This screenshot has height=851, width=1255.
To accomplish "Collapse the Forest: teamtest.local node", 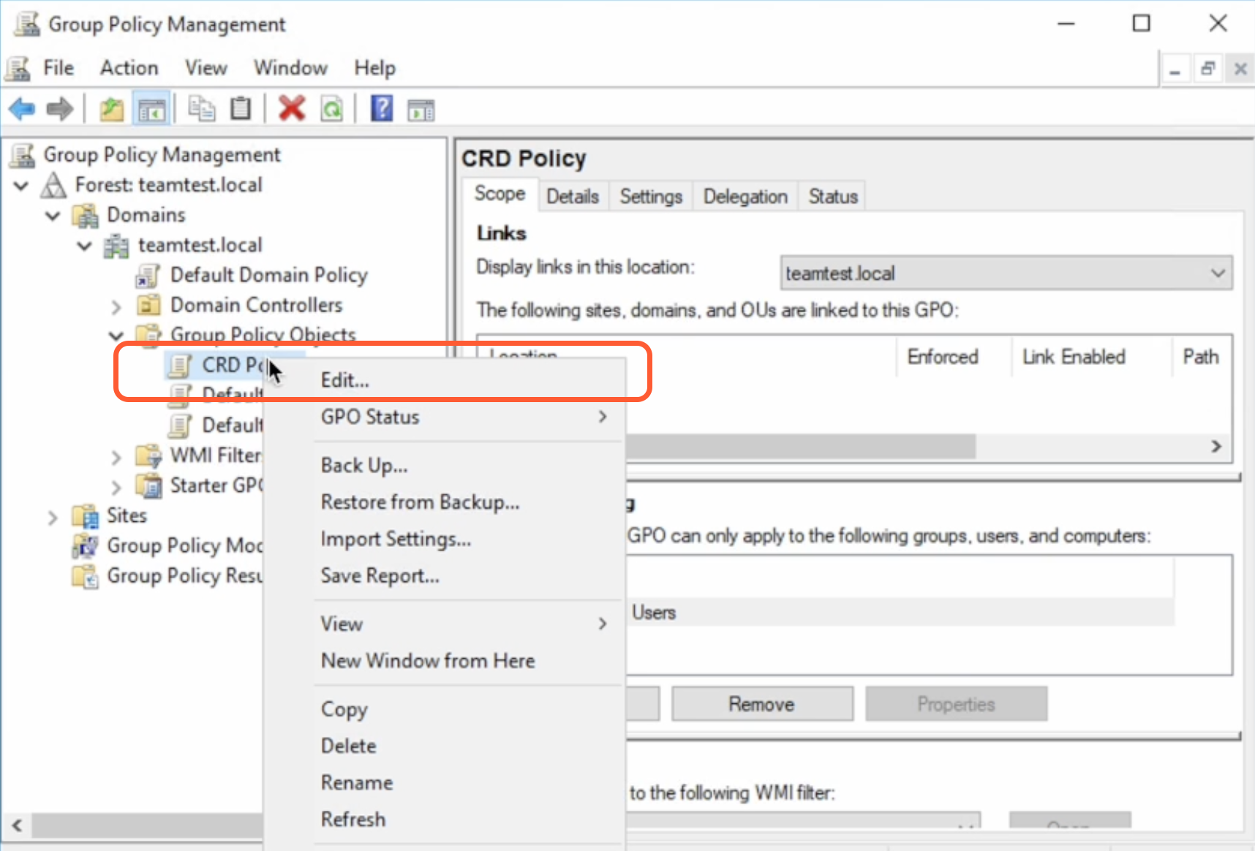I will tap(21, 186).
